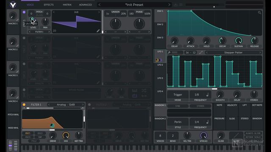The width and height of the screenshot is (271, 152).
Task: Click the OSC 1 Pan knob
Action: click(45, 22)
